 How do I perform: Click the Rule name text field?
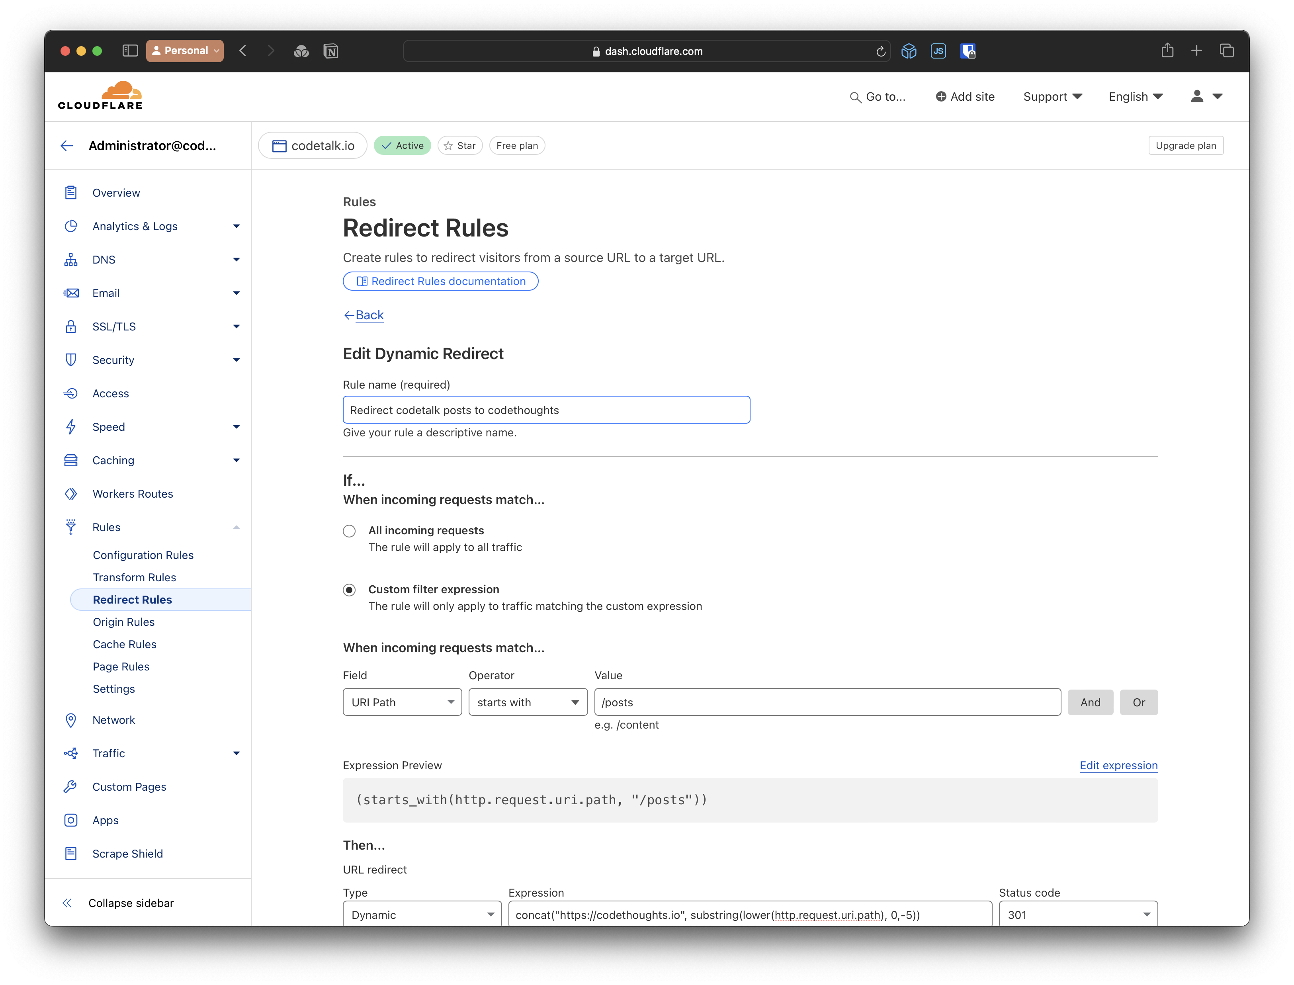[x=546, y=410]
